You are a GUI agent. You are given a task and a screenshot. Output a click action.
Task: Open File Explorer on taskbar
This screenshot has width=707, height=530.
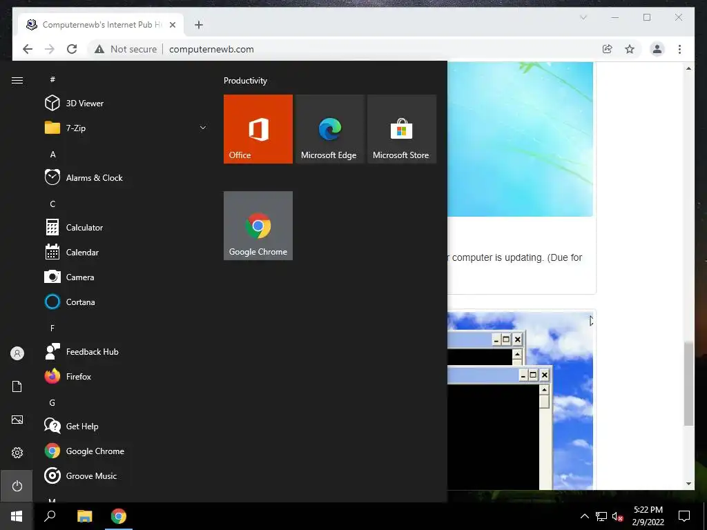point(84,516)
